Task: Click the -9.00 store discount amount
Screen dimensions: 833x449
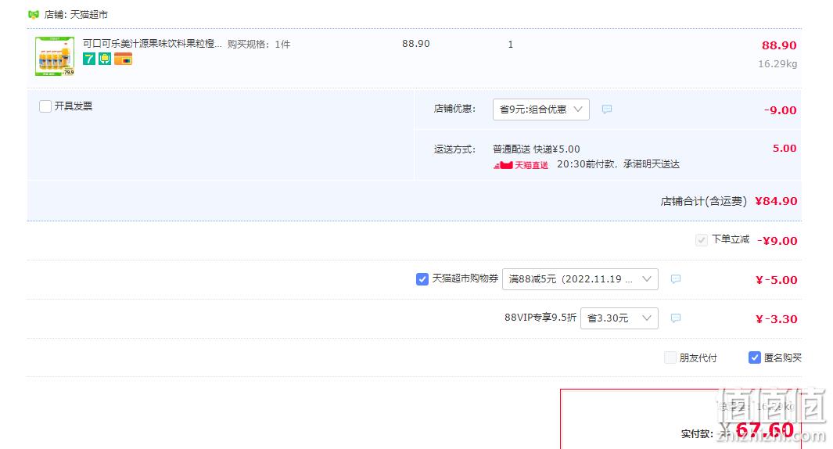Action: tap(781, 110)
